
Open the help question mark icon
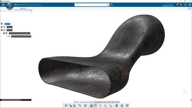click(190, 5)
